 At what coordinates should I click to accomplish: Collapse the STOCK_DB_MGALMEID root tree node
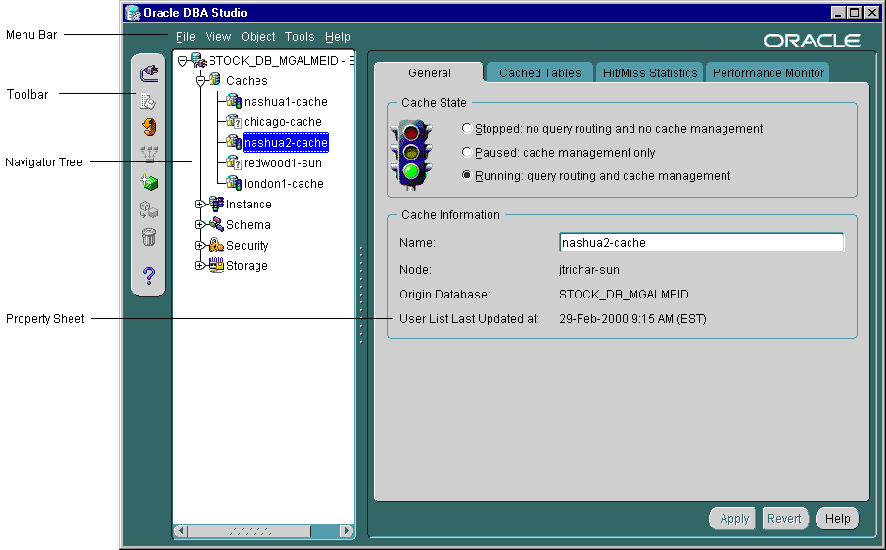click(x=182, y=61)
